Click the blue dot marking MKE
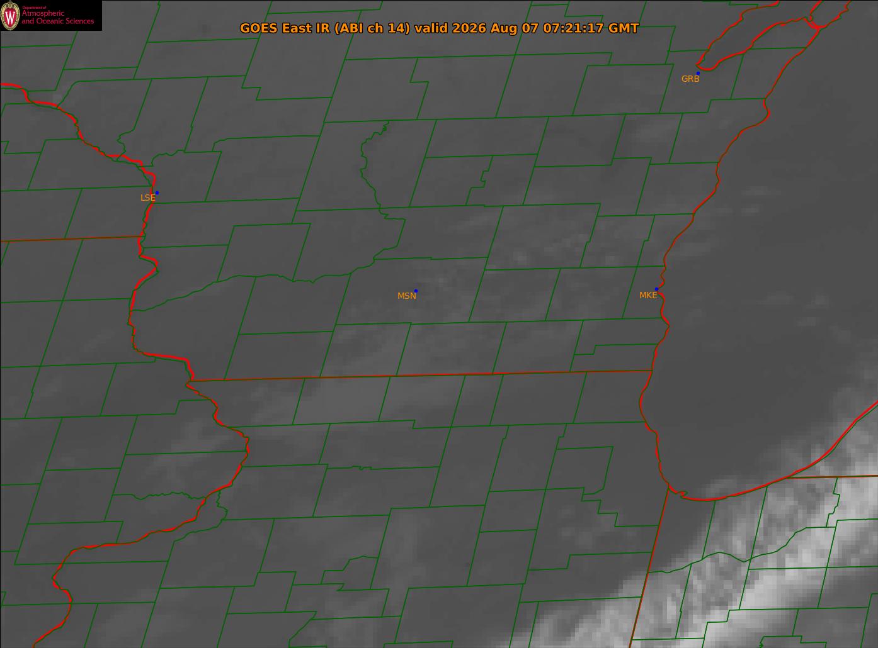Screen dimensions: 878x648 [656, 289]
